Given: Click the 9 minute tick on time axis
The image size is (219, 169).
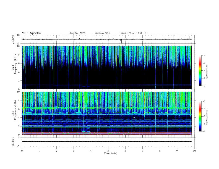Looking at the screenshot, I should click(x=177, y=151).
